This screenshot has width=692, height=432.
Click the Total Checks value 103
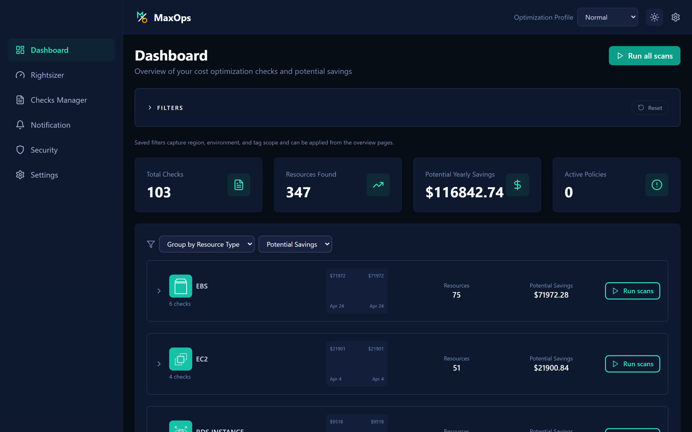[x=159, y=192]
